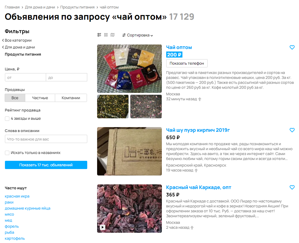Open map view icon
299x243 pixels.
coord(112,35)
